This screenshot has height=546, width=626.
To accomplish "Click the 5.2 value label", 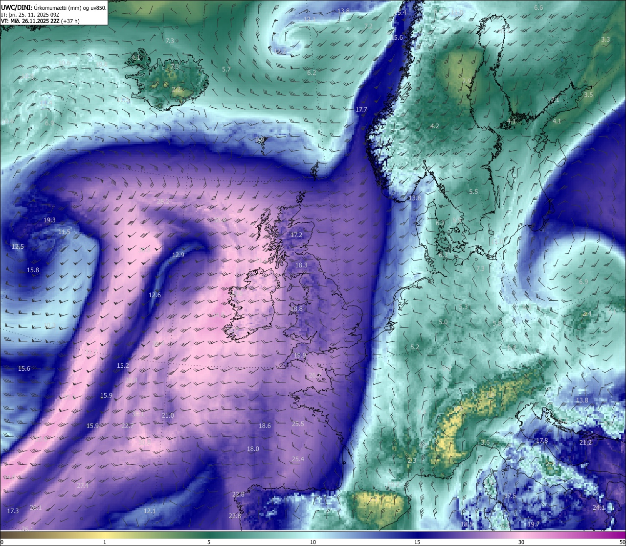I will pos(415,347).
